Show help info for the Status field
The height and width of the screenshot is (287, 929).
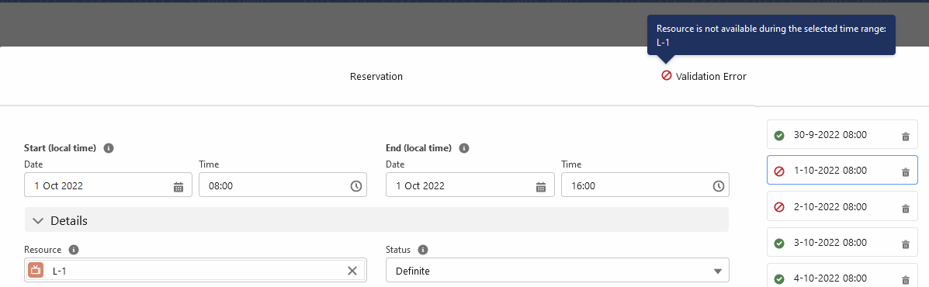click(x=423, y=250)
